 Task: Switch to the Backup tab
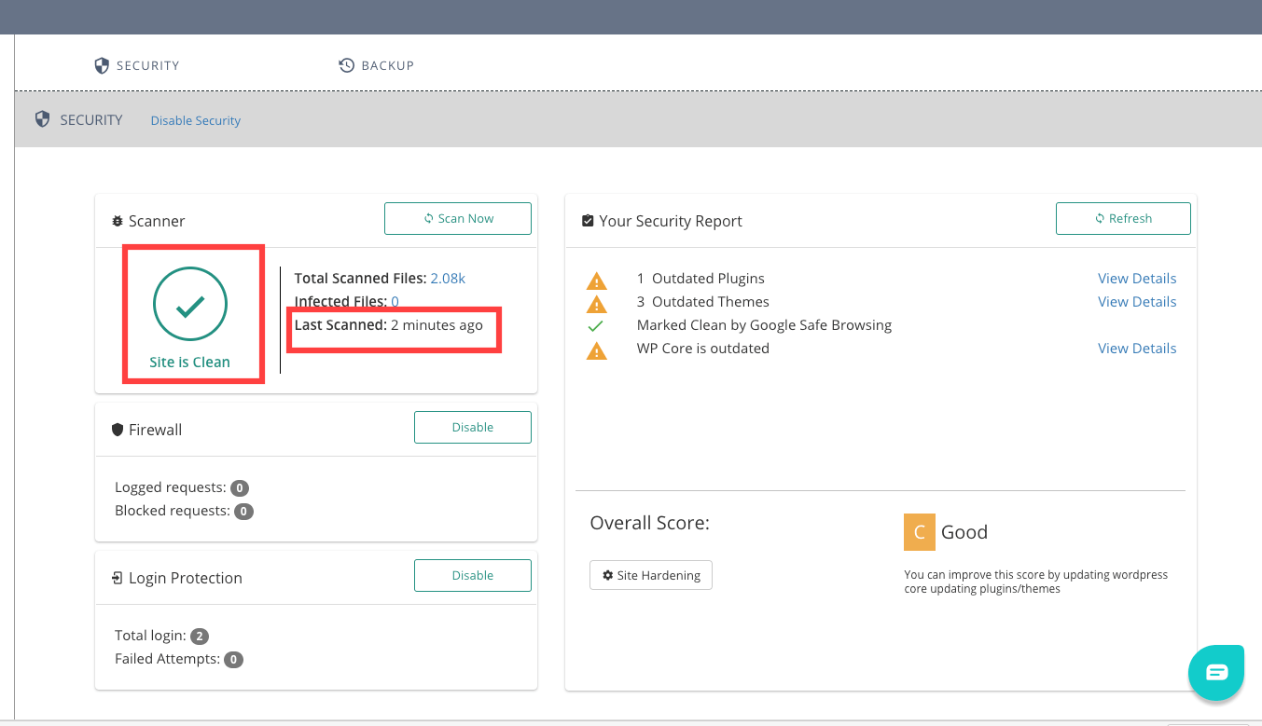click(x=377, y=65)
